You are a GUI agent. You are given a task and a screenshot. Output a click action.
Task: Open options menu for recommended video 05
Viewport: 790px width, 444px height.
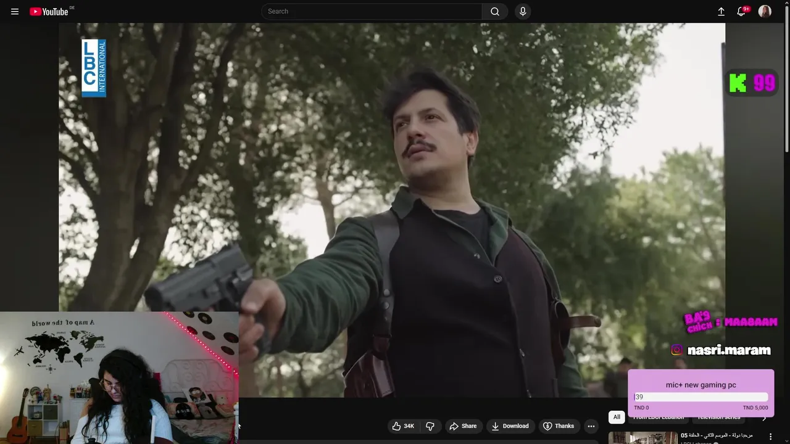pos(770,437)
